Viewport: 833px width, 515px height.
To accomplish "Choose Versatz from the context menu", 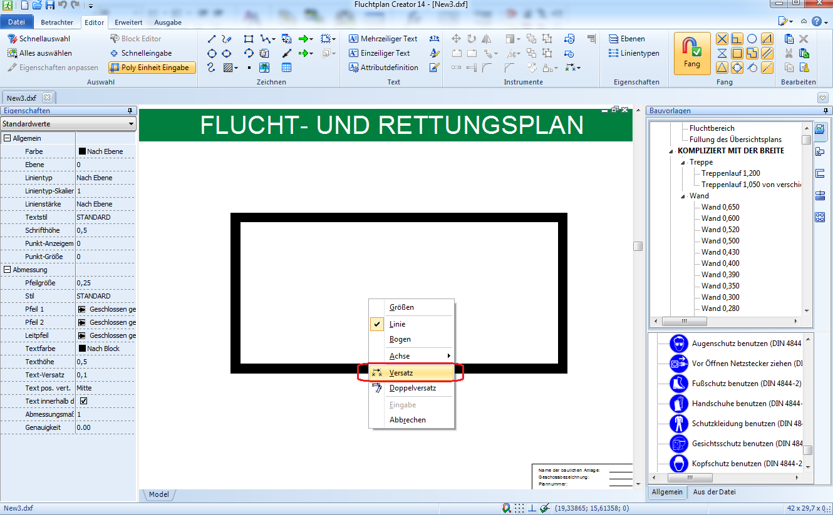I will [401, 372].
